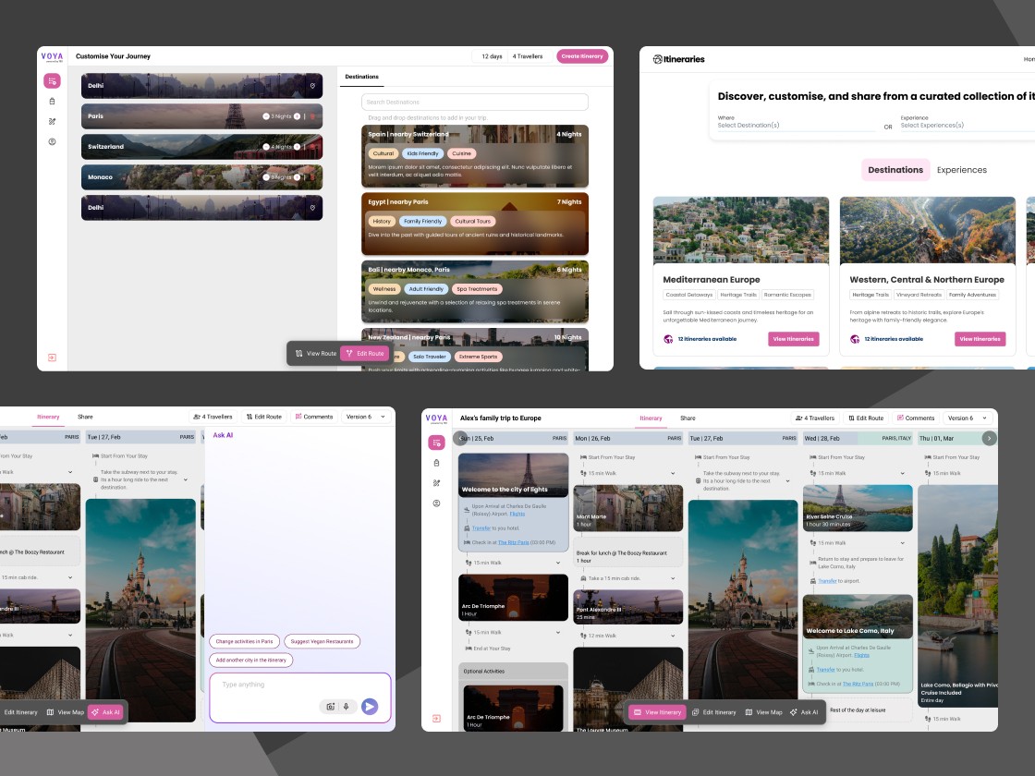Click the Vineyard Retreats tag
This screenshot has height=776, width=1035.
click(919, 295)
